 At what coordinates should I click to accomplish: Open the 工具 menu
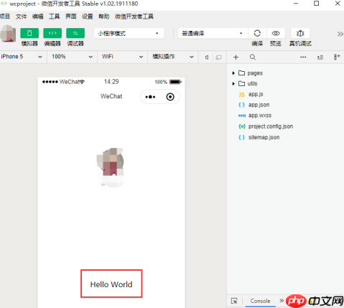pos(55,17)
